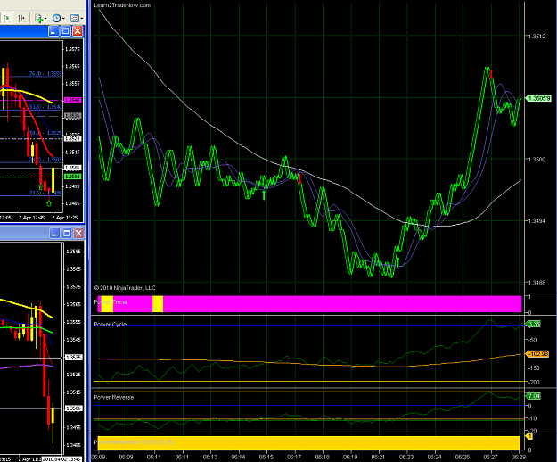Click the Power Reverse panel label
557x462 pixels.
pos(114,397)
